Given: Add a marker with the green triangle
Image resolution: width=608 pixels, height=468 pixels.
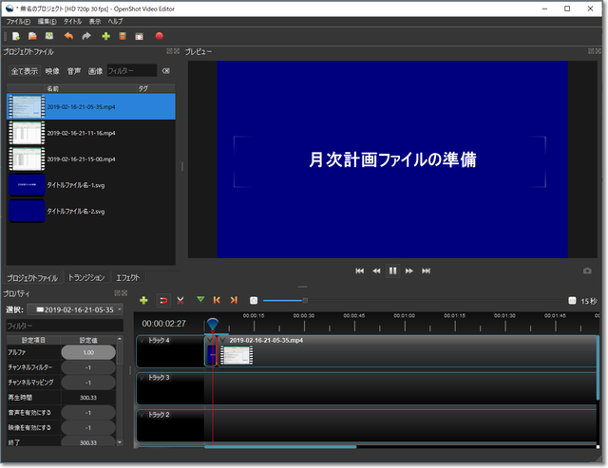Looking at the screenshot, I should [200, 300].
